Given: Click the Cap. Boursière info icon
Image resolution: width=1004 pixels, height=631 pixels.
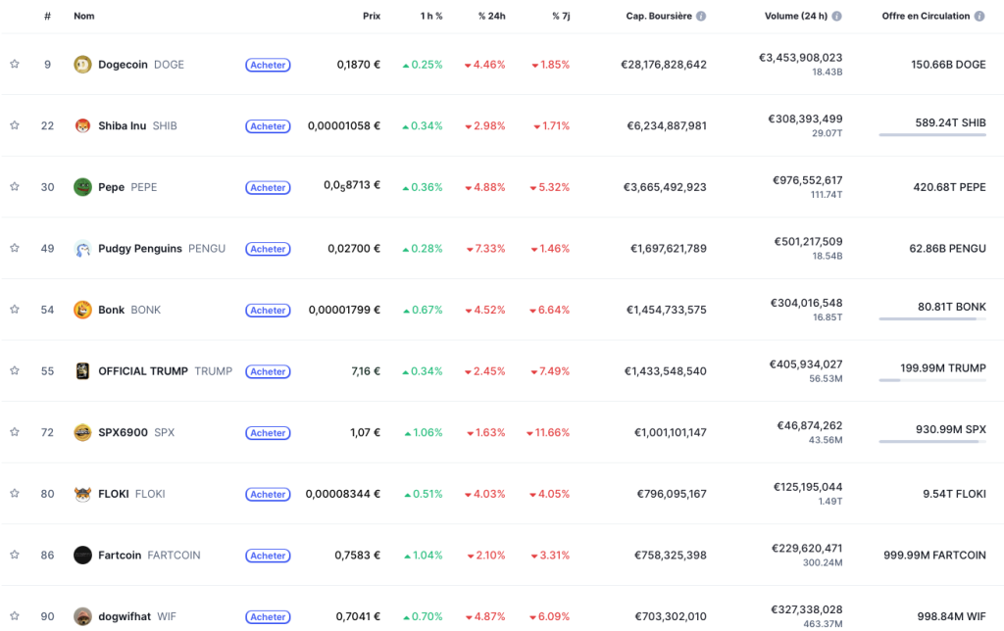Looking at the screenshot, I should [x=701, y=17].
